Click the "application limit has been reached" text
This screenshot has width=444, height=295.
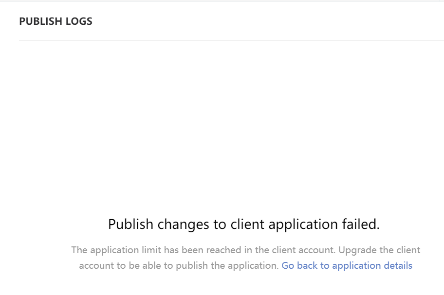(x=162, y=250)
